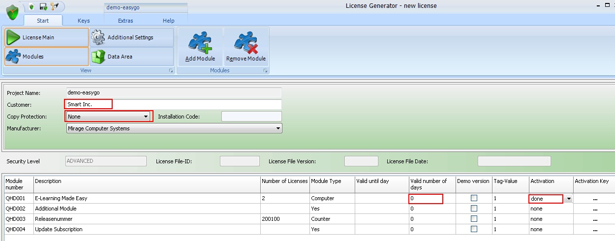The width and height of the screenshot is (615, 241).
Task: Open the Data Area view
Action: pyautogui.click(x=131, y=57)
